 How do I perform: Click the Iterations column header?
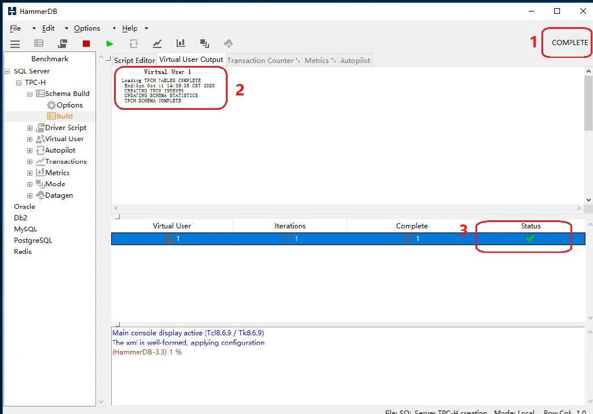point(290,226)
